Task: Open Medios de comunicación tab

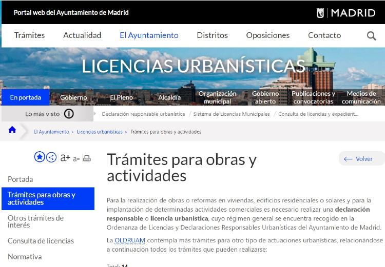Action: [x=361, y=97]
